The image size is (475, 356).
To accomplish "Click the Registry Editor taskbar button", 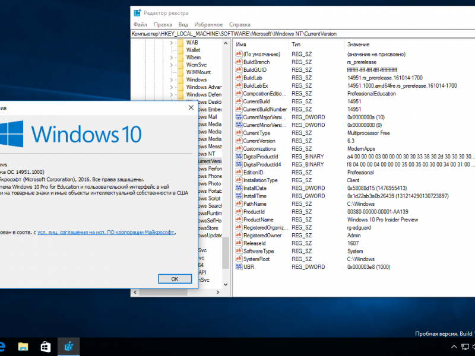I will coord(69,347).
